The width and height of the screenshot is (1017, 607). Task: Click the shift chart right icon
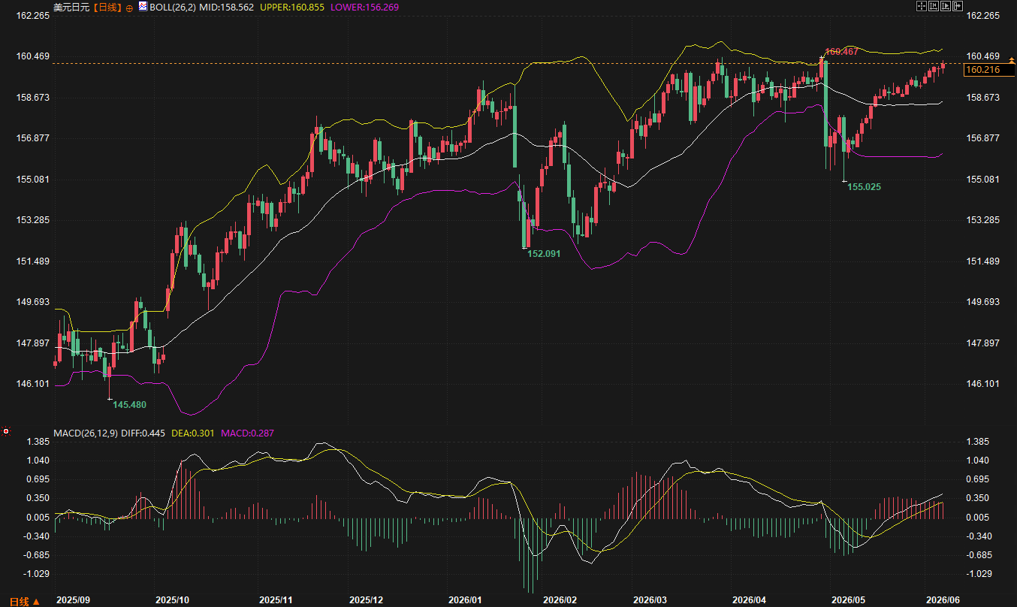[958, 6]
